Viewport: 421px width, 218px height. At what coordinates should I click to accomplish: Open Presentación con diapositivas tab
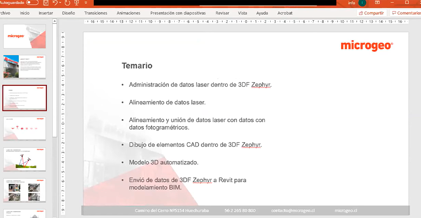(178, 13)
